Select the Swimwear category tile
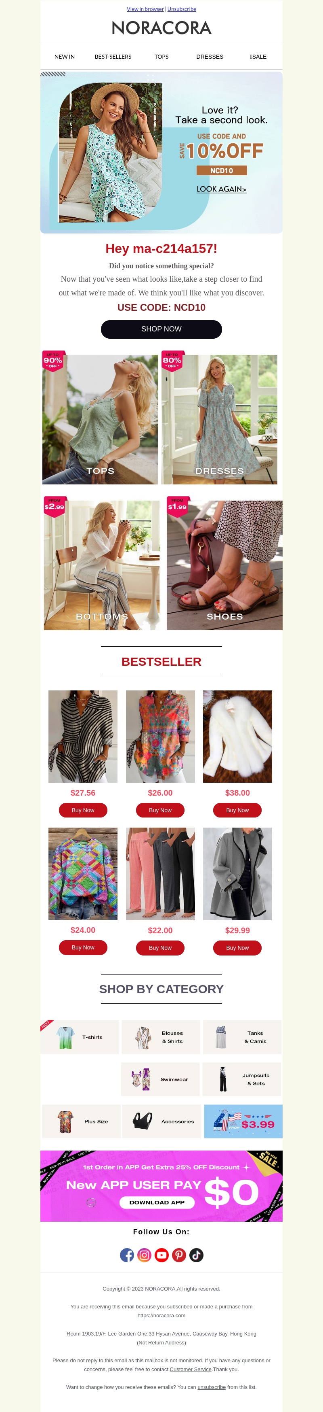Screen dimensions: 323x1412 (x=161, y=1079)
